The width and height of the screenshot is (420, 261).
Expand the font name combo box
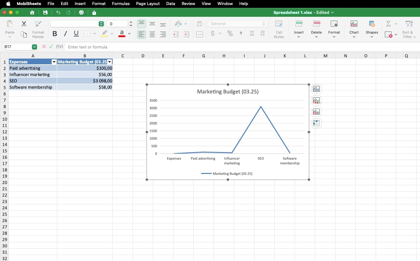click(101, 24)
